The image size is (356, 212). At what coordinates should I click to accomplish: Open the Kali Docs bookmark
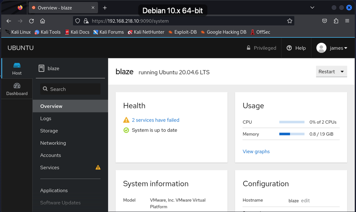coord(77,32)
